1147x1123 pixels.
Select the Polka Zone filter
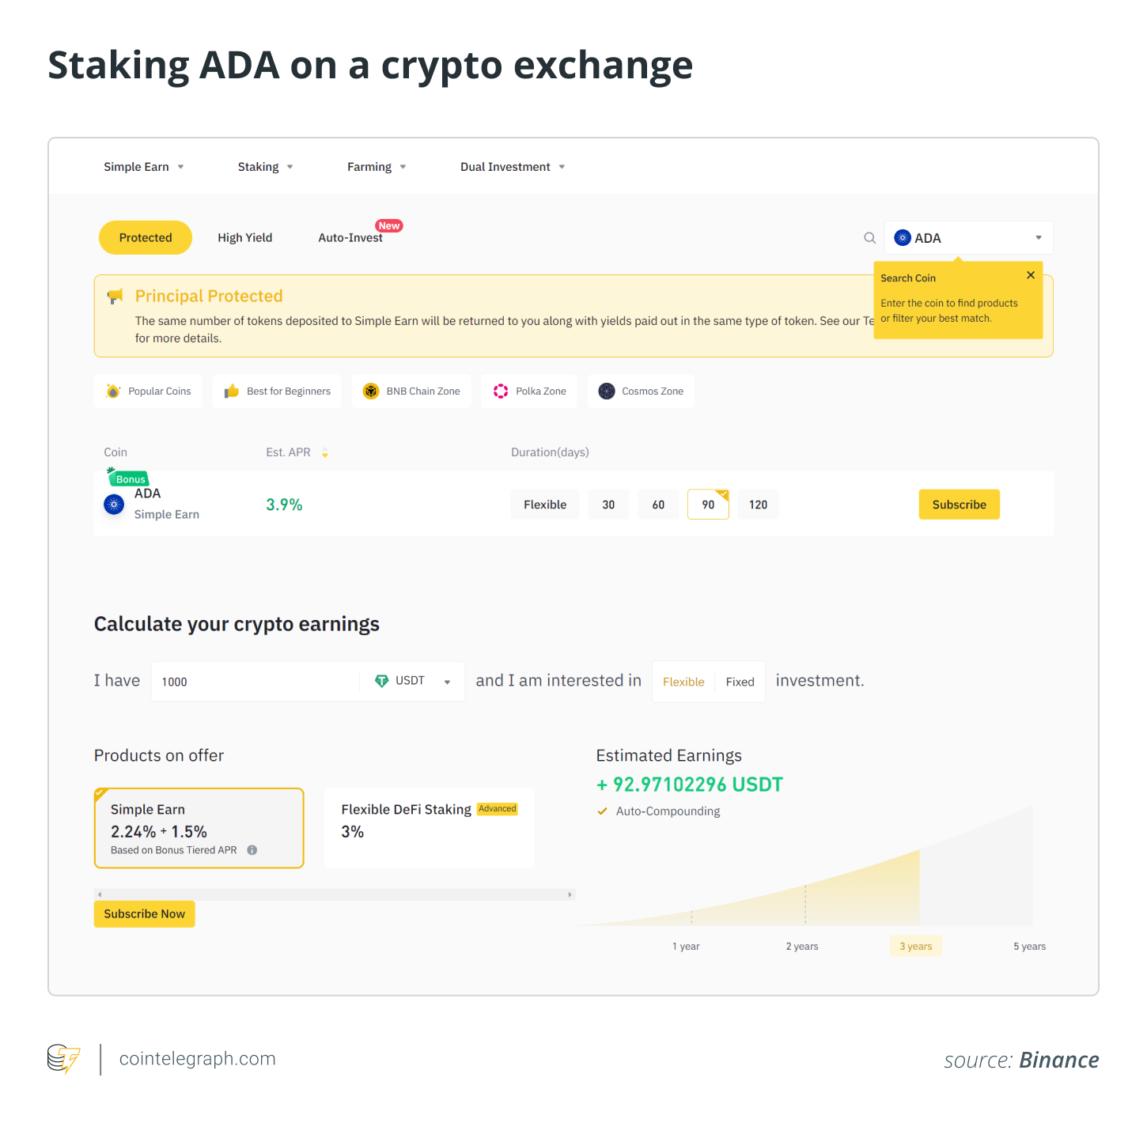(529, 391)
